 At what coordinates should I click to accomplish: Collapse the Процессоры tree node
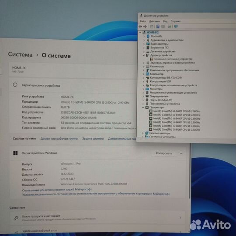143,108
